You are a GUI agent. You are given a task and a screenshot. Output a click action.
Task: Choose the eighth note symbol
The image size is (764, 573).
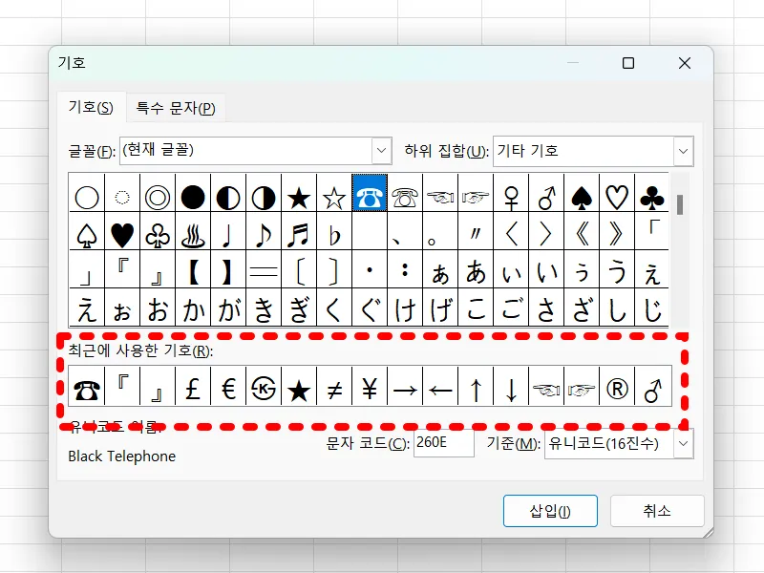coord(264,231)
